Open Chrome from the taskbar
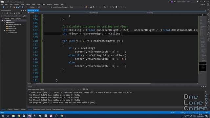 point(19,116)
